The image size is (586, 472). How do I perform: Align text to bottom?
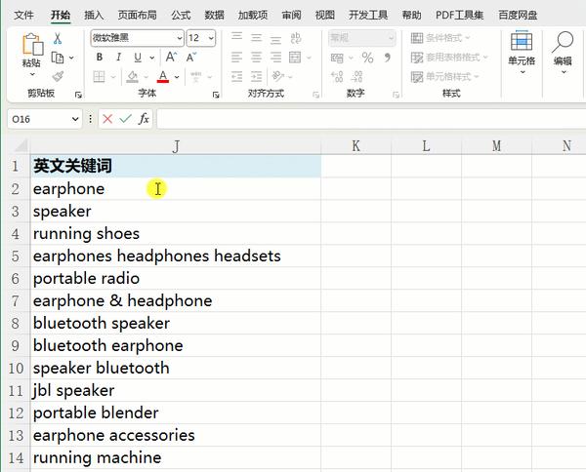275,39
